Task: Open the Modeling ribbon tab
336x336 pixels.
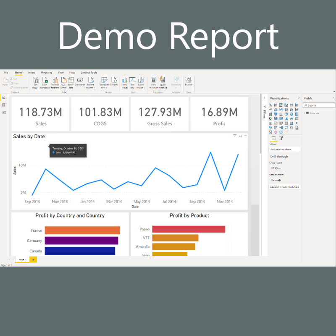Action: [46, 73]
